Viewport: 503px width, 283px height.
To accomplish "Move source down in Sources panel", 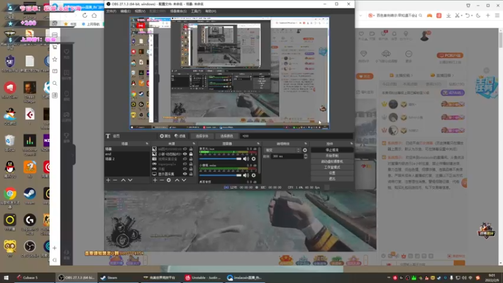I will (184, 180).
